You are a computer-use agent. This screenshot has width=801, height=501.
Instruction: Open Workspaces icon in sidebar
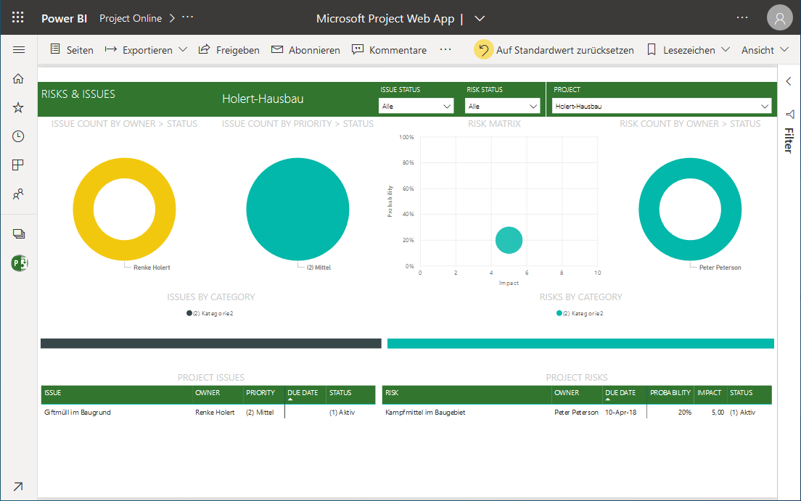tap(19, 234)
